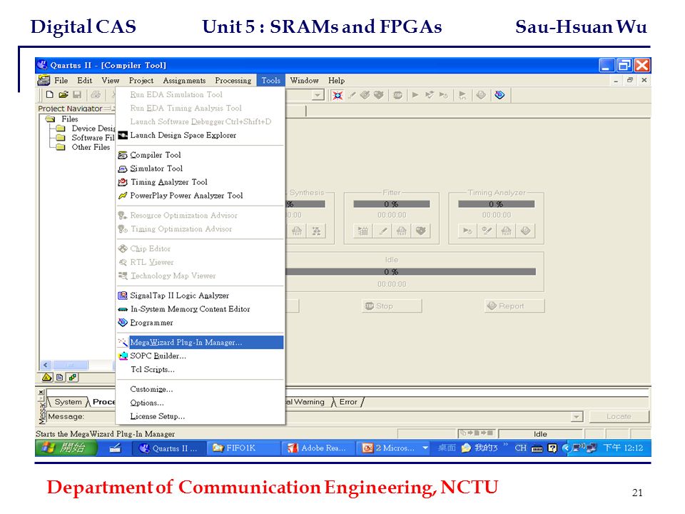Screen dimensions: 685x514
Task: Click the Report button
Action: coord(514,306)
